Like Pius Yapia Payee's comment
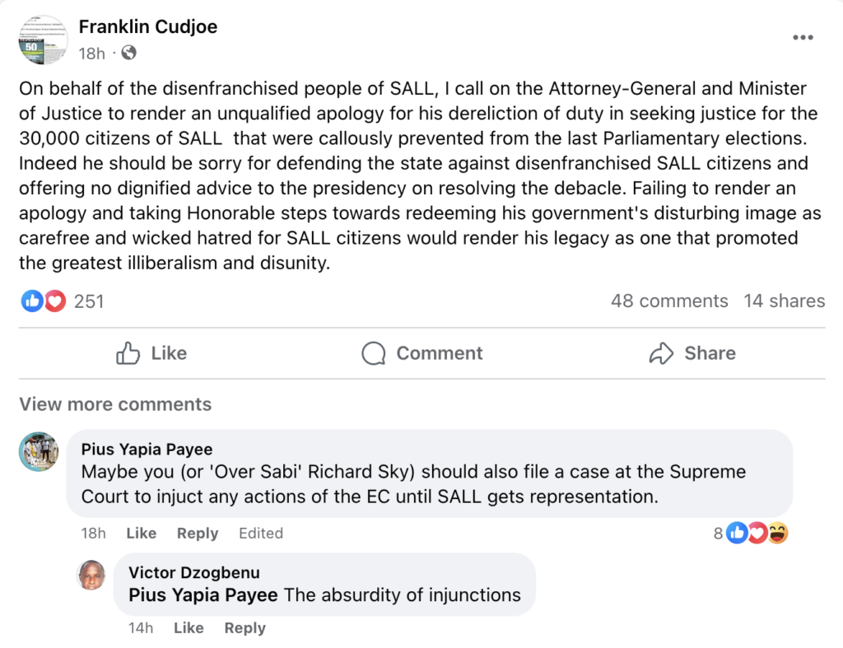The image size is (843, 648). [142, 533]
